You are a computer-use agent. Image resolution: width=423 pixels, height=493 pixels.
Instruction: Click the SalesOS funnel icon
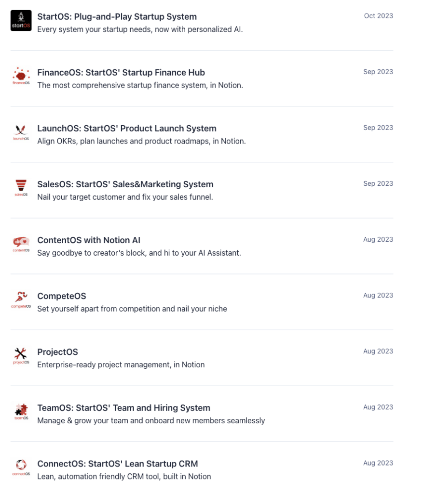pyautogui.click(x=21, y=188)
